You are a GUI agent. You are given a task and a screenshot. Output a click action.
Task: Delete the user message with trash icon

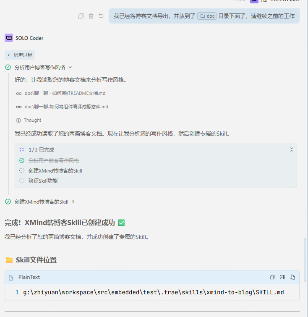[91, 16]
